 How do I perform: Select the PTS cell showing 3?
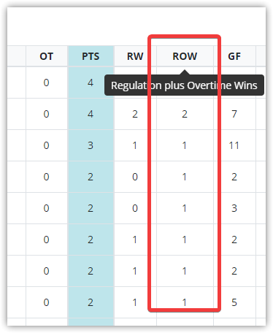click(91, 145)
